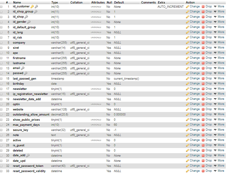Viewport: 229px width, 174px height.
Task: Click the Drop link for id_default_group
Action: [208, 27]
